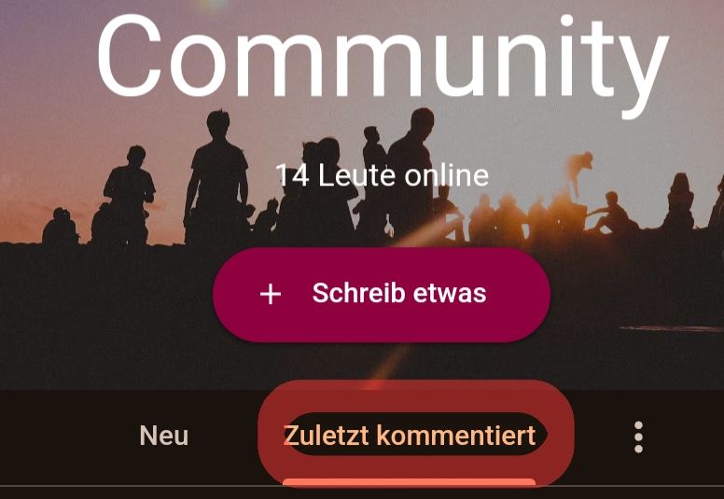
Task: Switch to the Neu tab
Action: click(164, 436)
